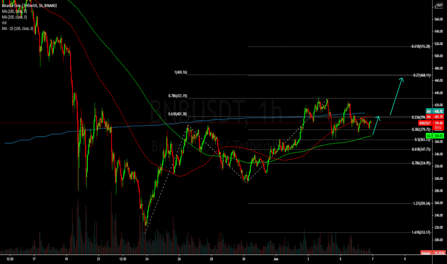
Task: Click 240.00 on the price axis
Action: point(438,215)
